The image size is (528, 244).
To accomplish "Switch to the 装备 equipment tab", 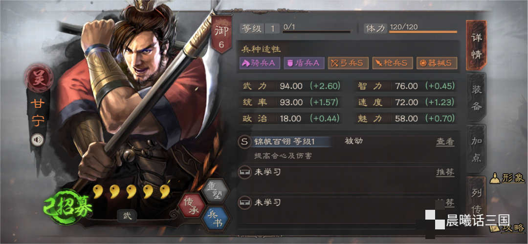I will tap(476, 98).
